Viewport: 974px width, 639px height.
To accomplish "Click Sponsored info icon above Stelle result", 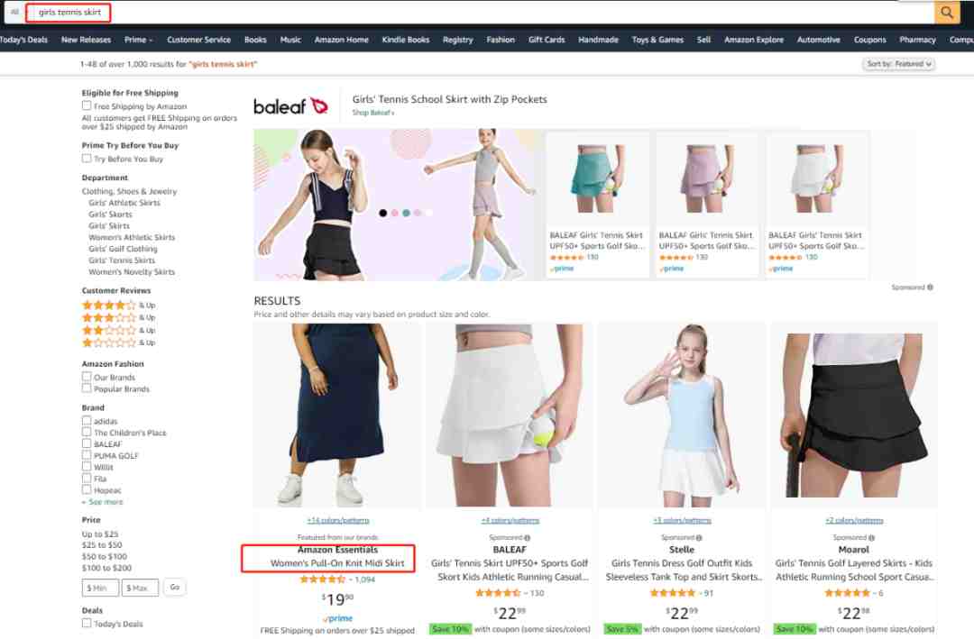I will (x=700, y=538).
